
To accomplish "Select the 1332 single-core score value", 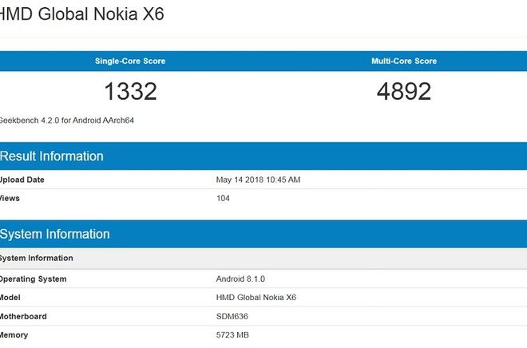I will coord(130,91).
